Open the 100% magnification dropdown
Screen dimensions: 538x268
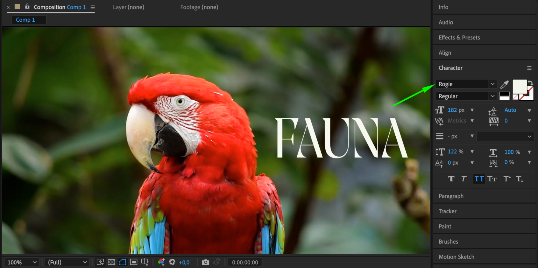22,262
